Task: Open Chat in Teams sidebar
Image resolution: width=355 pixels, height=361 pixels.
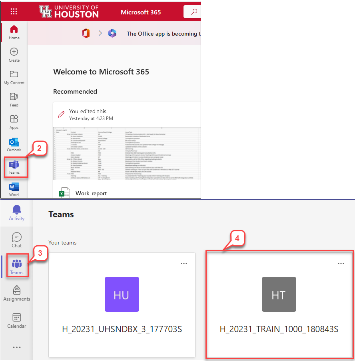Action: coord(16,240)
